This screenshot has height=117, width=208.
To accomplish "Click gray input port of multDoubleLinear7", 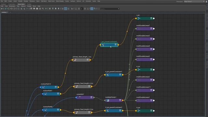I will coord(136,29).
